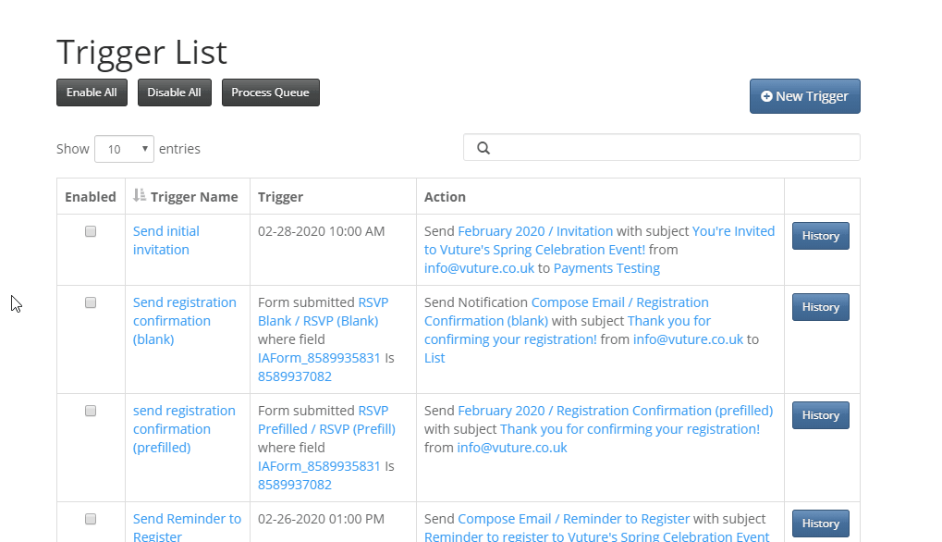Toggle checkbox for registration confirmation (prefilled)
The image size is (942, 542).
91,411
